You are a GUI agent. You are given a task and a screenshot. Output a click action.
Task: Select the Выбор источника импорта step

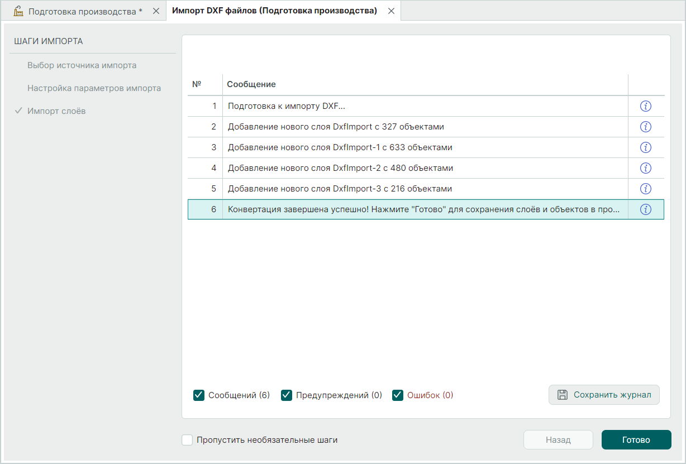click(82, 65)
